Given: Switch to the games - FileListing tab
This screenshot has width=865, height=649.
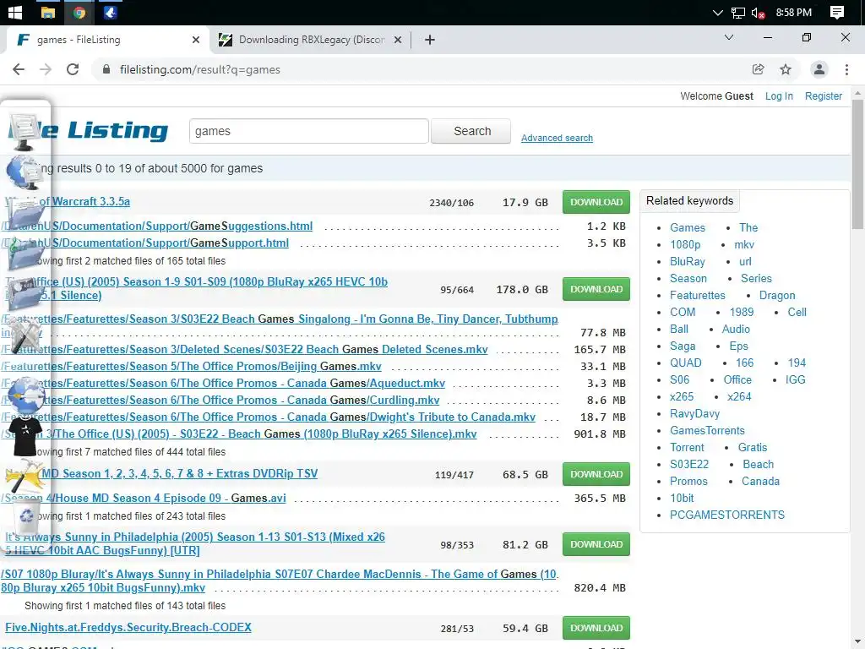Looking at the screenshot, I should point(105,40).
